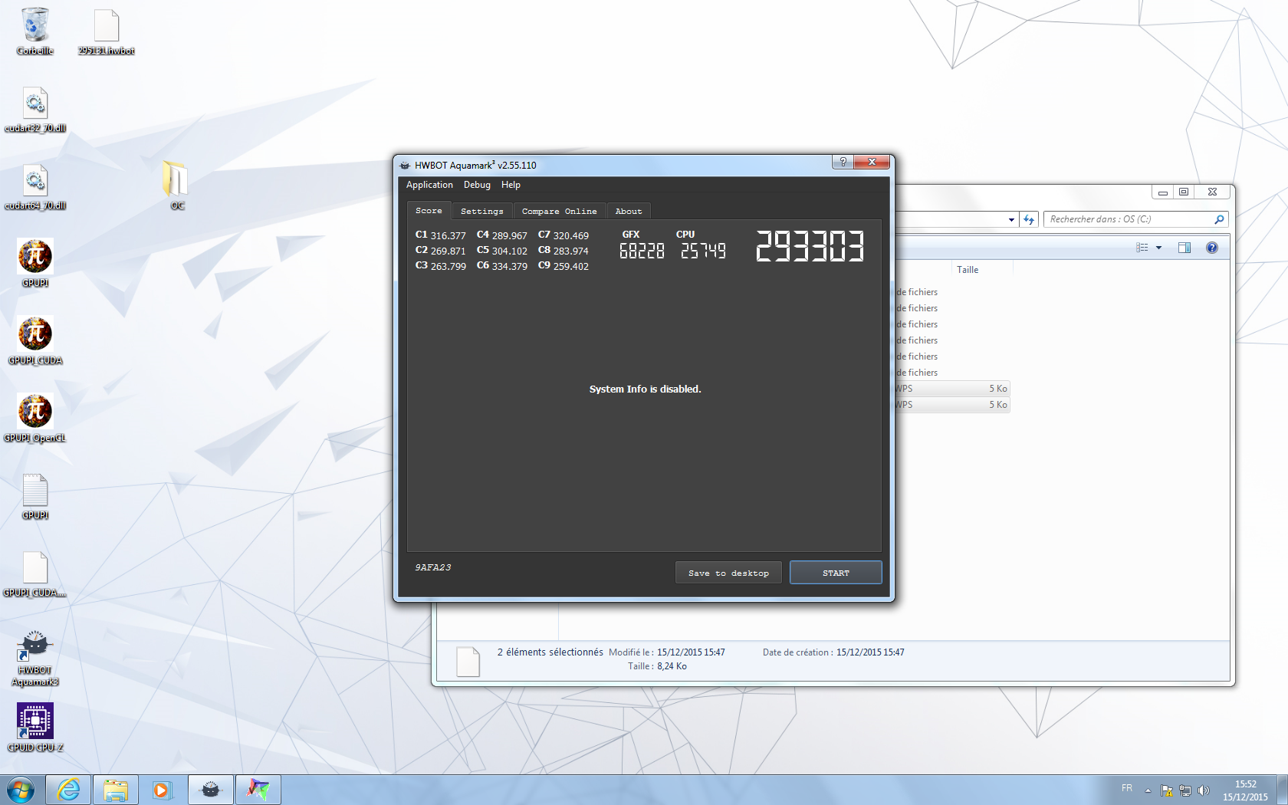Screen dimensions: 1288x805
Task: Open the view options dropdown arrow in Explorer
Action: click(1158, 248)
